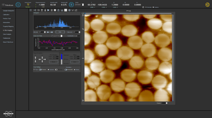Shift histogram range with left arrow
This screenshot has height=118, width=212.
pyautogui.click(x=48, y=32)
